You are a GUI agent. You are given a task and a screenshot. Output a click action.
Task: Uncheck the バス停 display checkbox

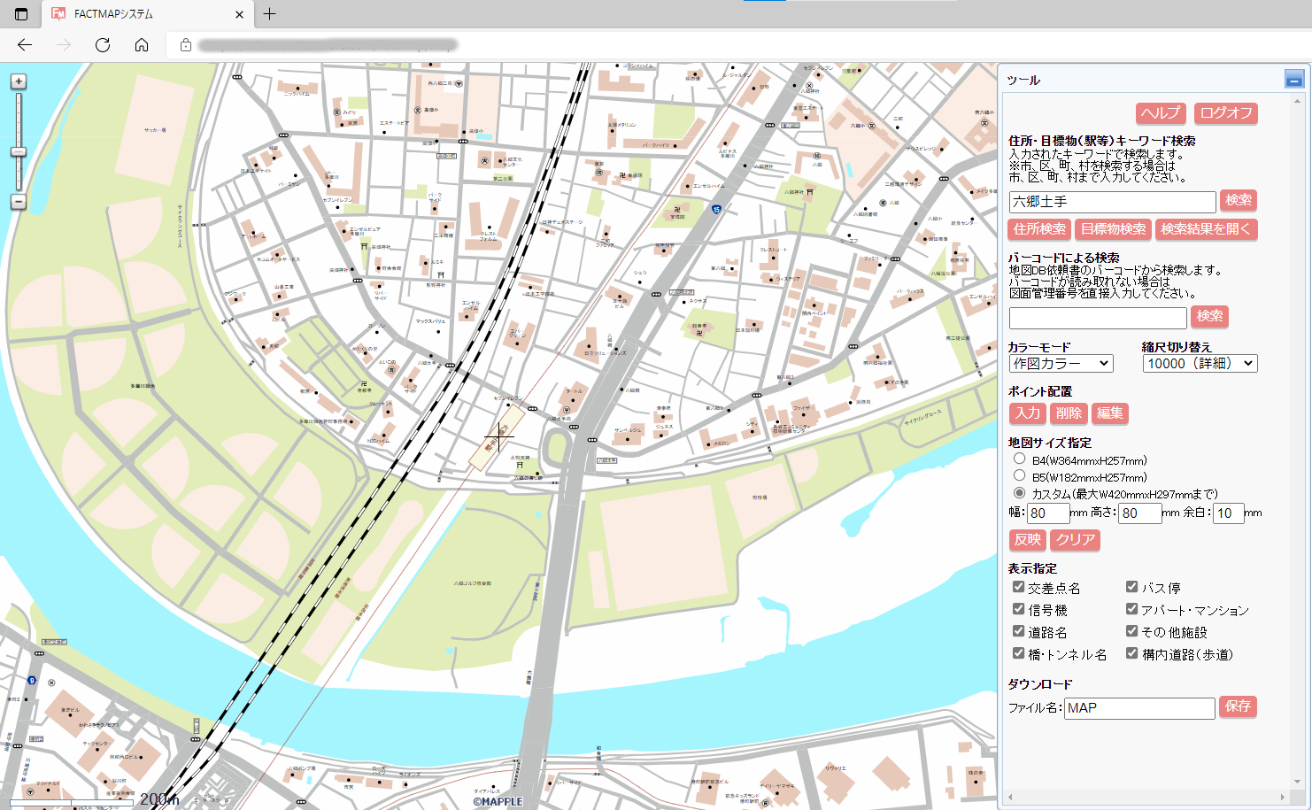point(1131,586)
